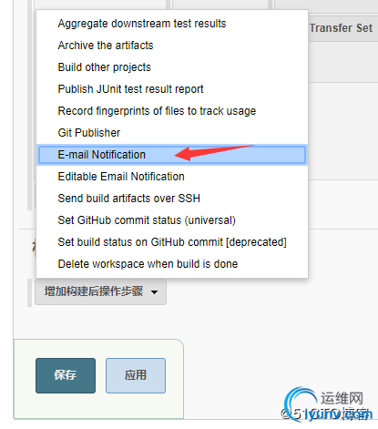
Task: Click the 应用 apply button
Action: pyautogui.click(x=136, y=375)
